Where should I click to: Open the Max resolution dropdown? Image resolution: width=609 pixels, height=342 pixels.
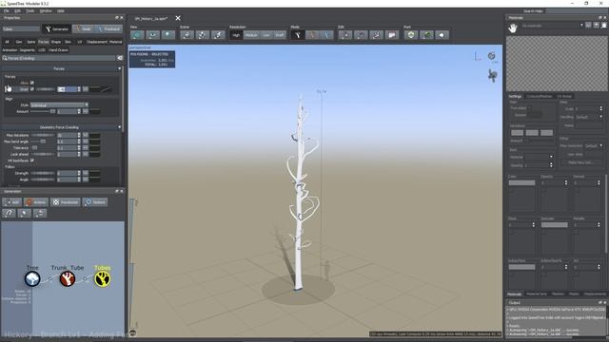(594, 145)
